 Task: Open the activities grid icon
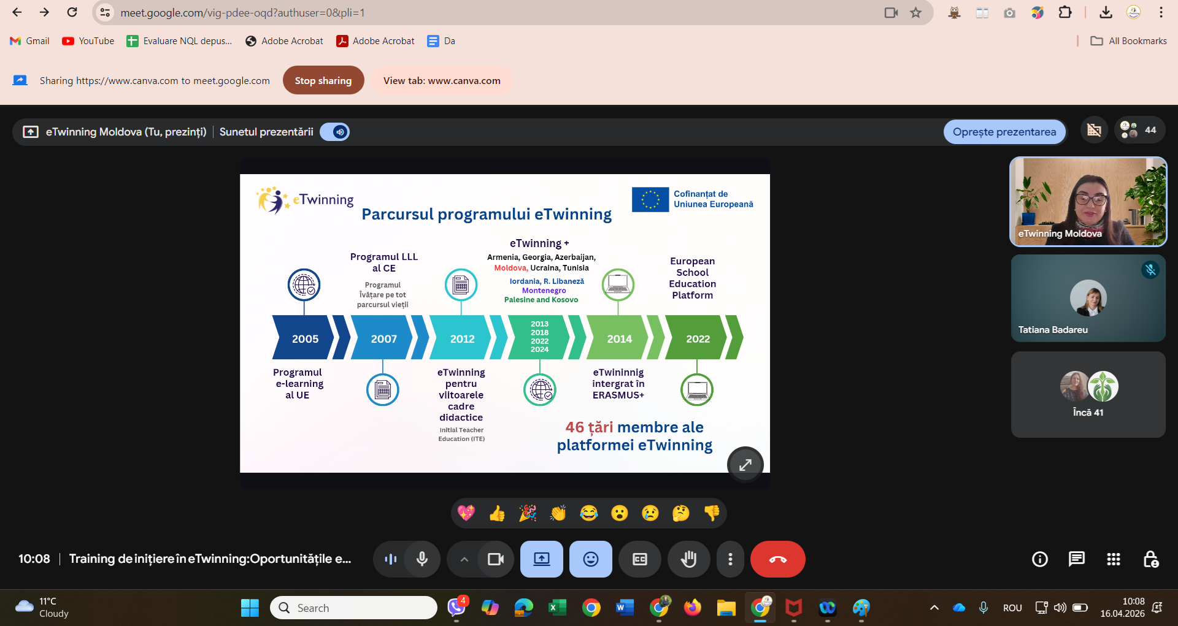[x=1113, y=559]
